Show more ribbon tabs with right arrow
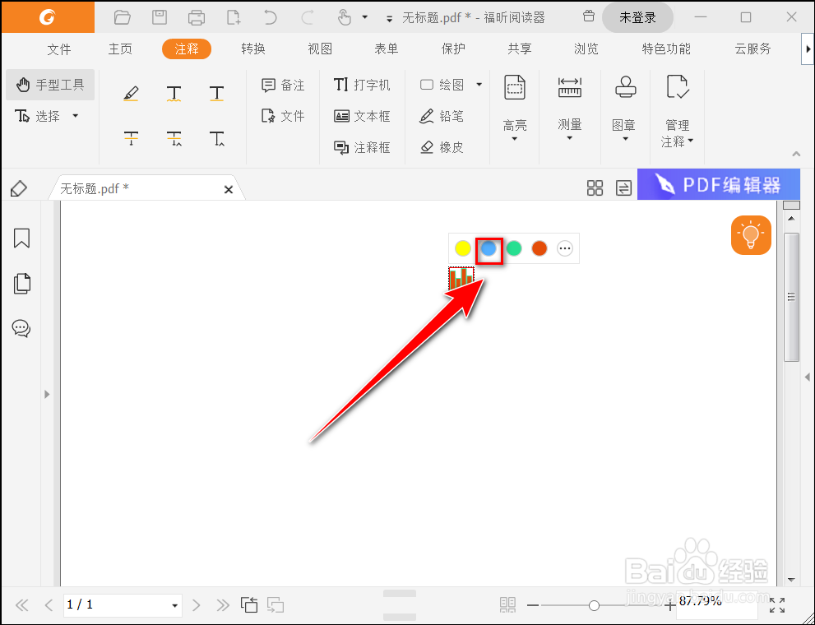This screenshot has width=815, height=625. (x=808, y=49)
